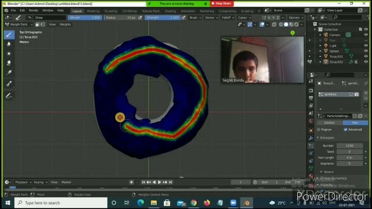This screenshot has height=209, width=372.
Task: Toggle Torus.001 visibility eye in outliner
Action: tap(366, 56)
